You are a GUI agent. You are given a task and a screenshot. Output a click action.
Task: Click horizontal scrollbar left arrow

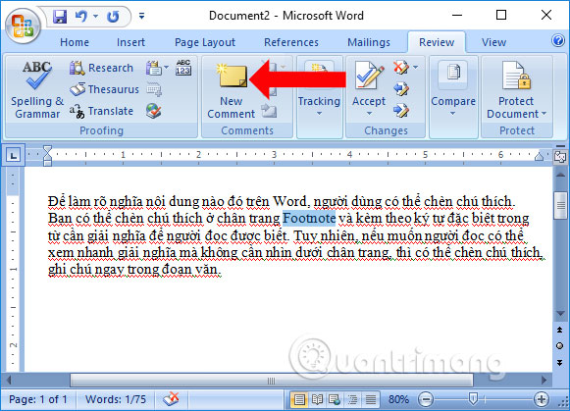tap(9, 381)
